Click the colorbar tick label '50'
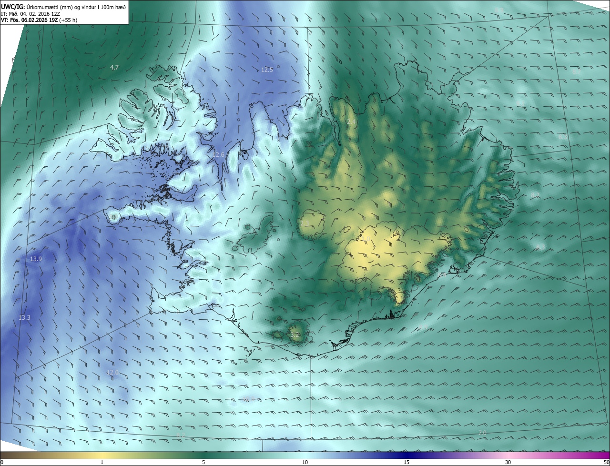The width and height of the screenshot is (610, 466). pos(606,462)
